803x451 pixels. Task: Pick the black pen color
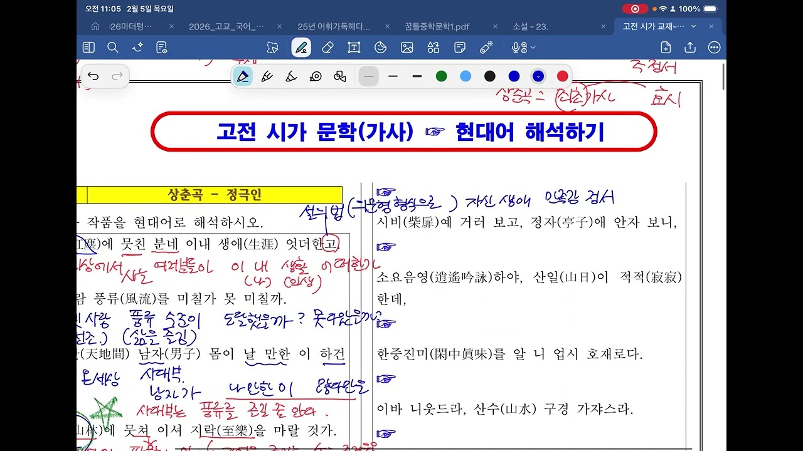pyautogui.click(x=490, y=76)
